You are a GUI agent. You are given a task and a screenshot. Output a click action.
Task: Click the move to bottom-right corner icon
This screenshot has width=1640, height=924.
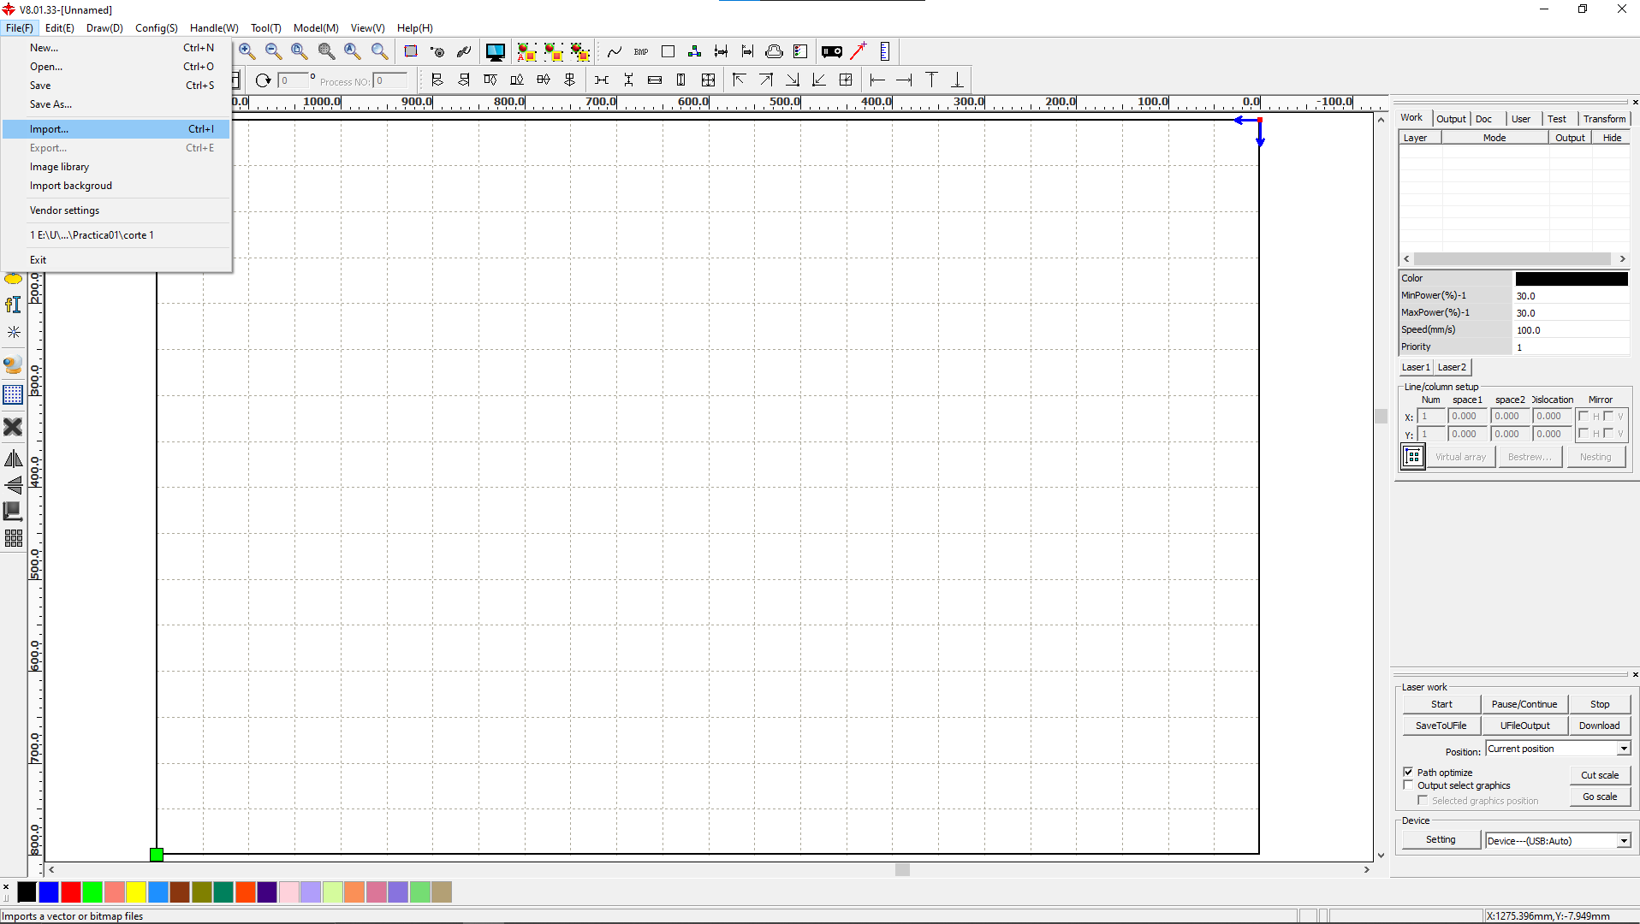click(x=793, y=80)
